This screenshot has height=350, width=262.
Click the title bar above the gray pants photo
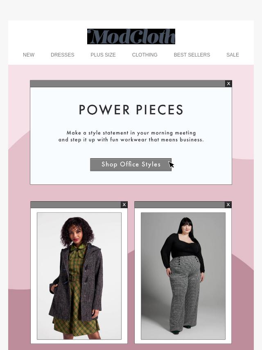pos(180,205)
